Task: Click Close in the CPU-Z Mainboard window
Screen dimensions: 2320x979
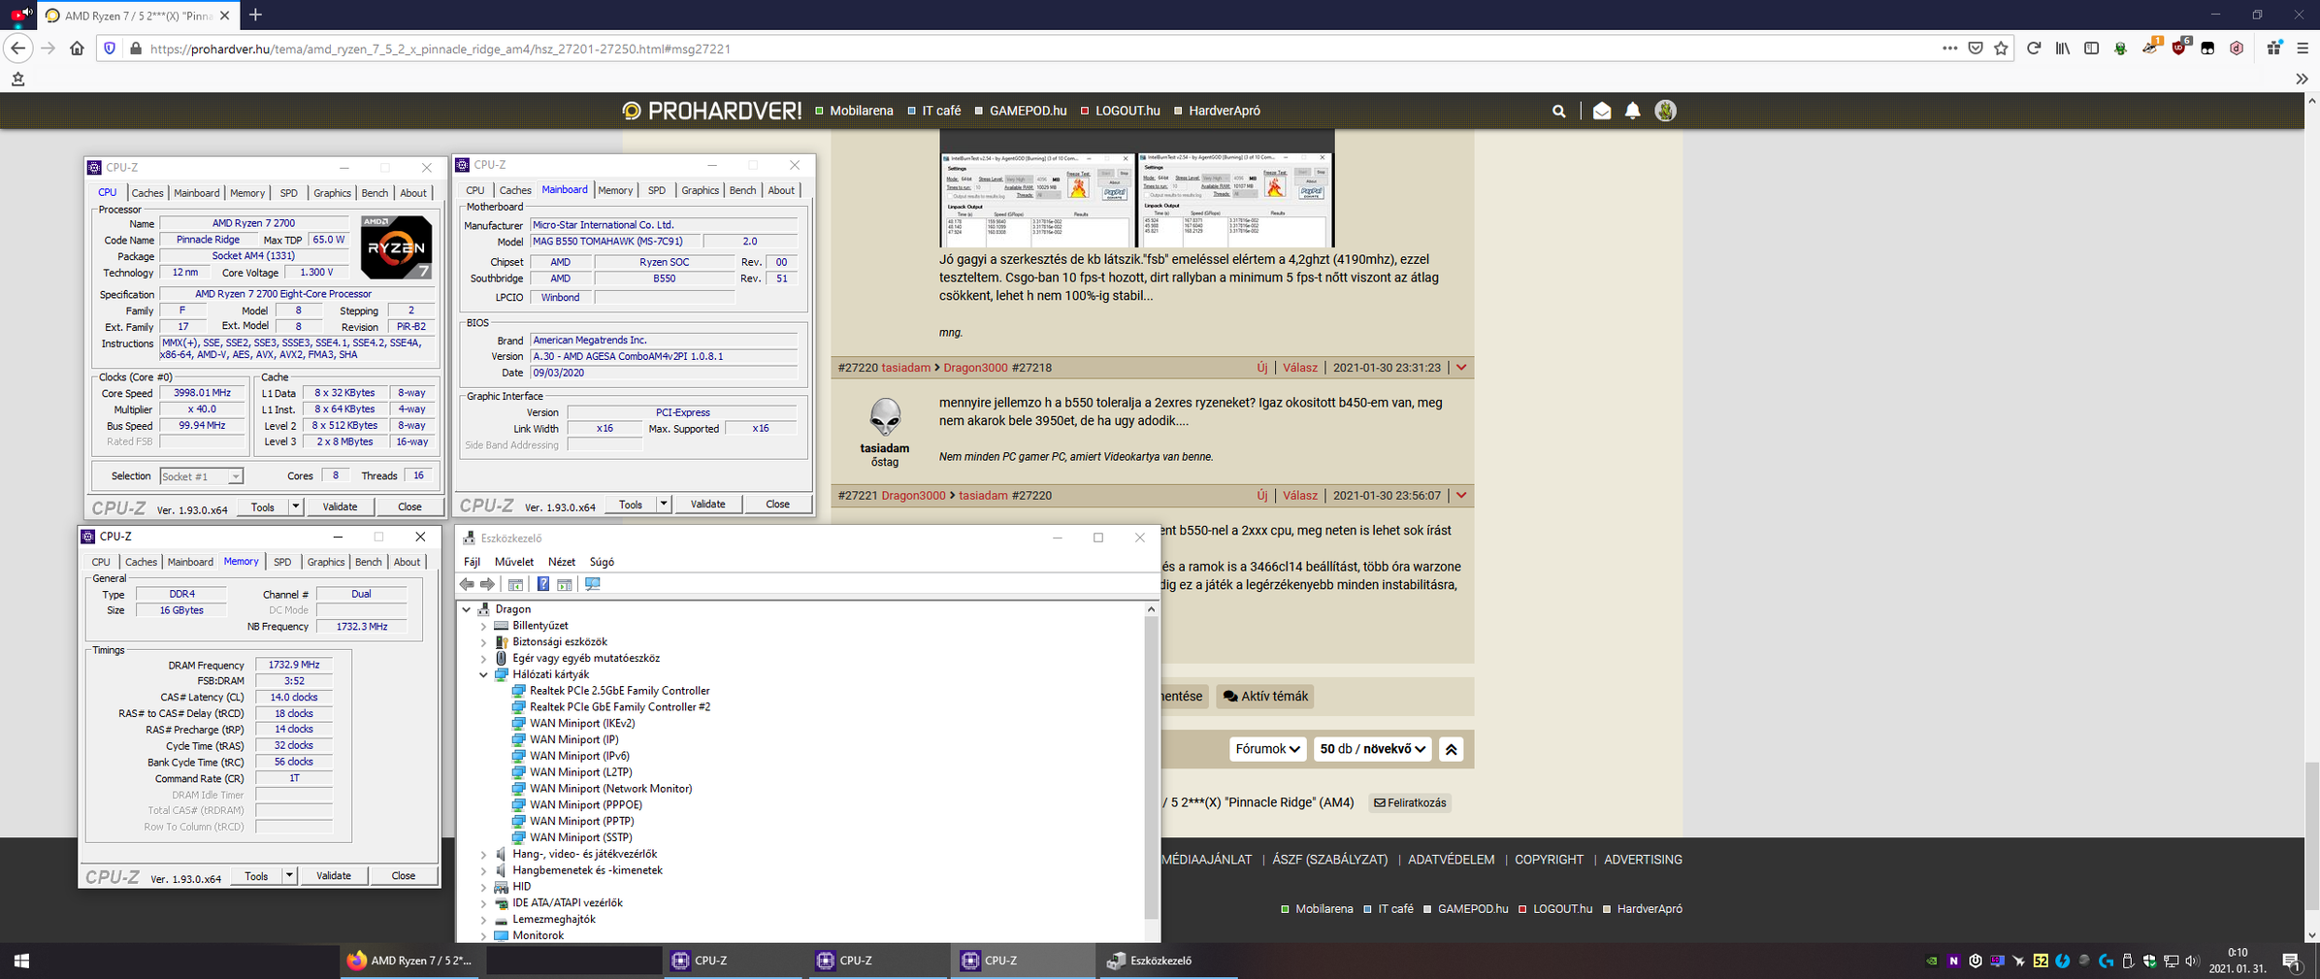Action: point(778,504)
